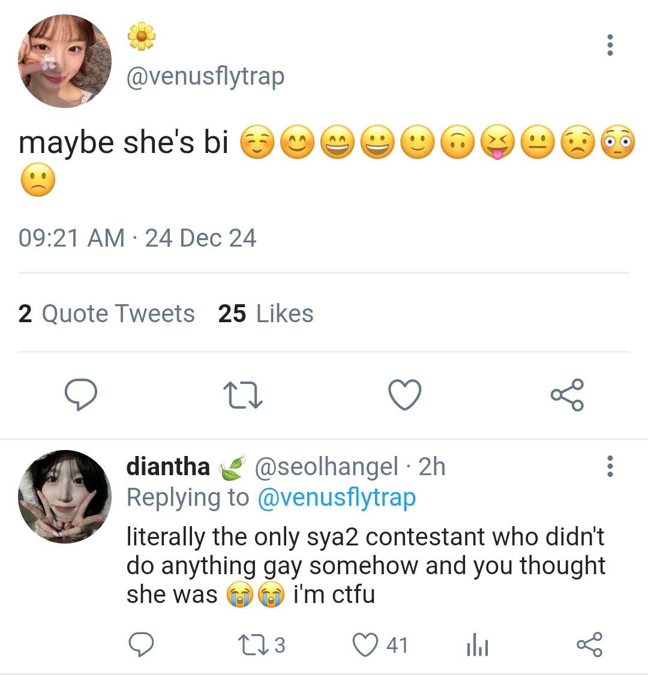The image size is (648, 675).
Task: Open the main tweet's three-dot menu
Action: 610,45
